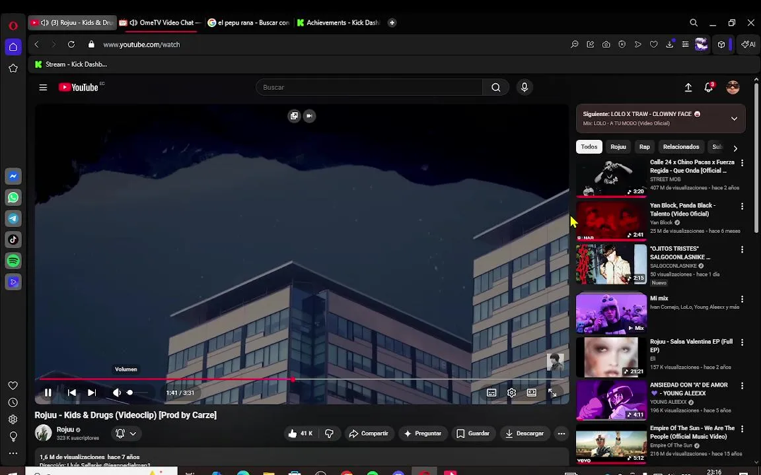This screenshot has width=761, height=475.
Task: Pop out video with picture-in-picture icon
Action: (294, 116)
